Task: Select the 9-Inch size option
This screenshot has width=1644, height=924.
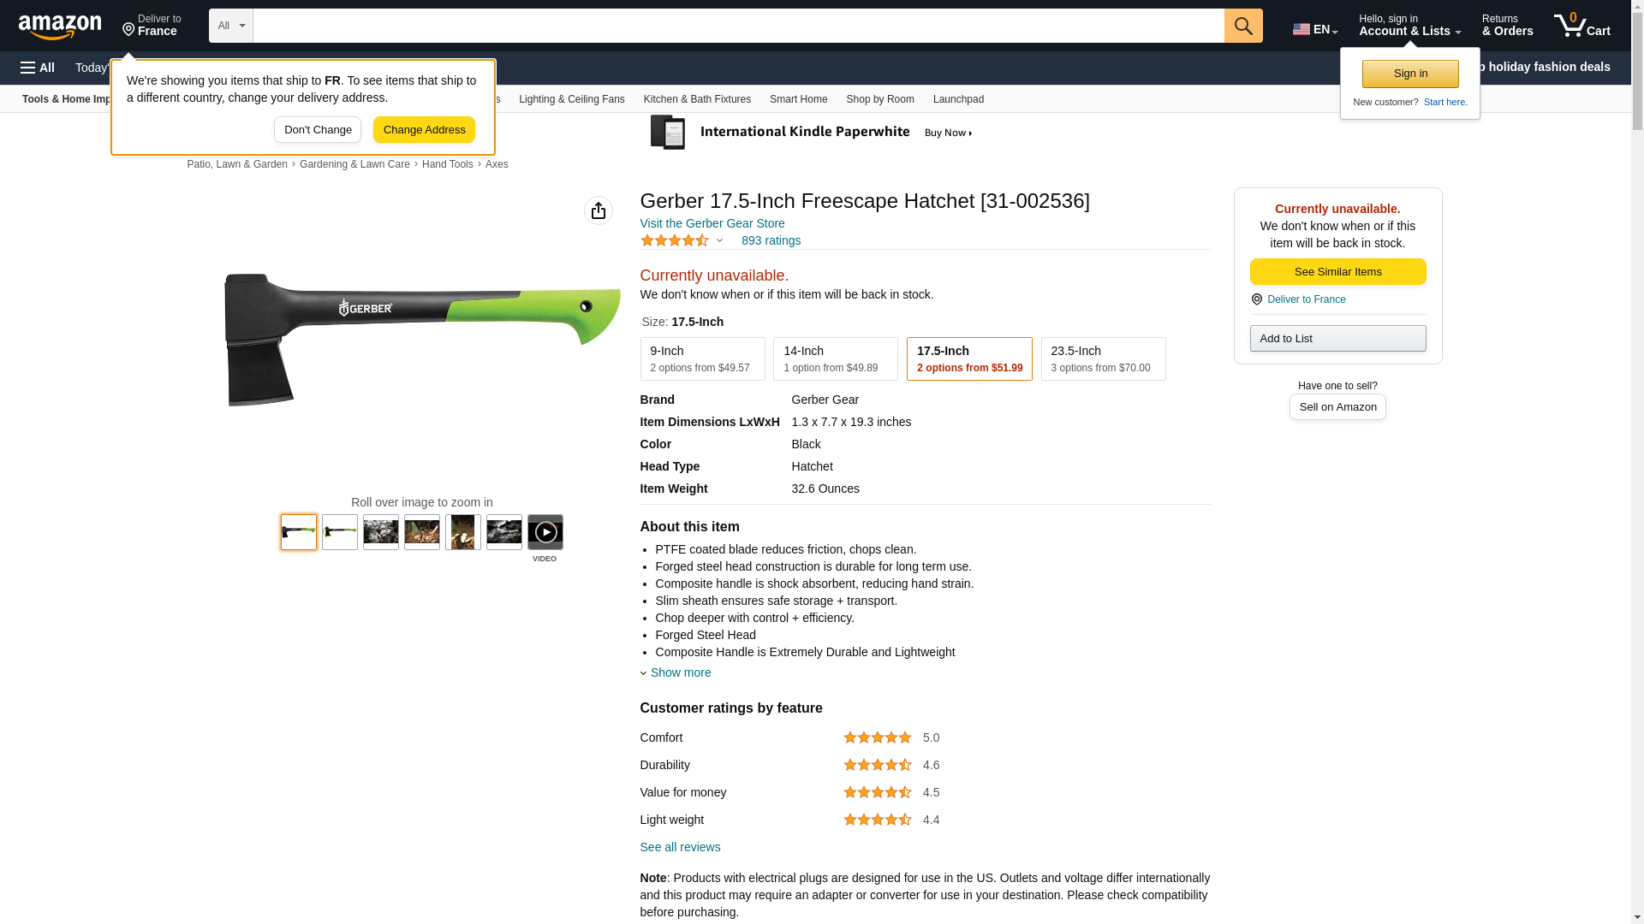Action: (702, 358)
